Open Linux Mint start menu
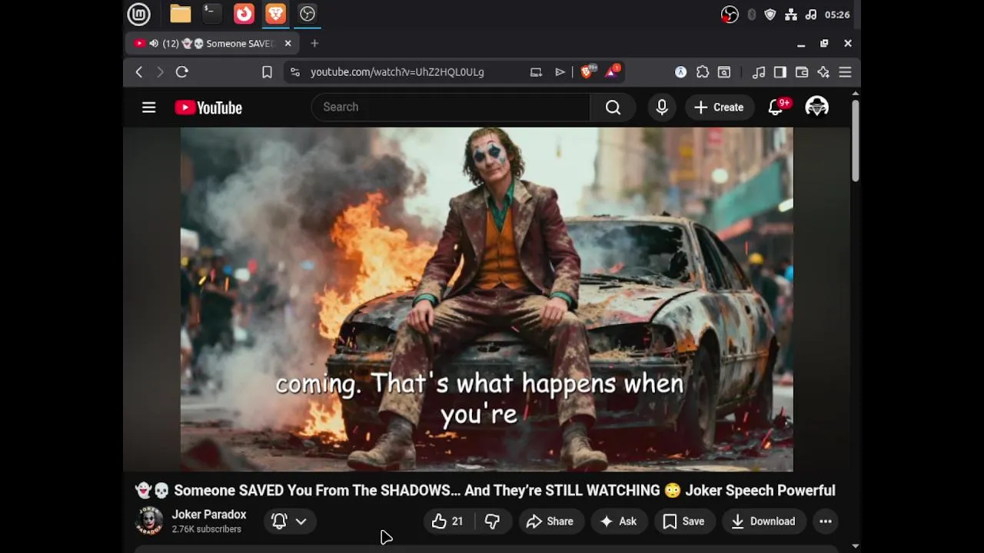 pos(139,14)
